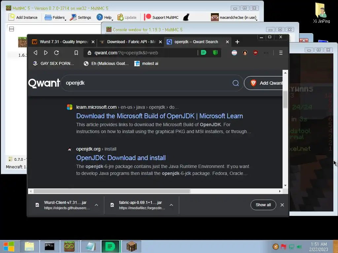Open Command Prompt from taskbar
Image resolution: width=338 pixels, height=253 pixels.
point(50,246)
